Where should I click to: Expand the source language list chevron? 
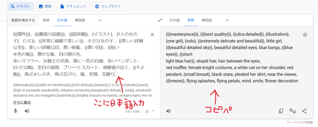[x=100, y=20]
